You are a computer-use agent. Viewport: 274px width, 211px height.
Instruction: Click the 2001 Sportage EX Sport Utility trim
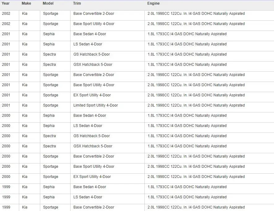[92, 95]
